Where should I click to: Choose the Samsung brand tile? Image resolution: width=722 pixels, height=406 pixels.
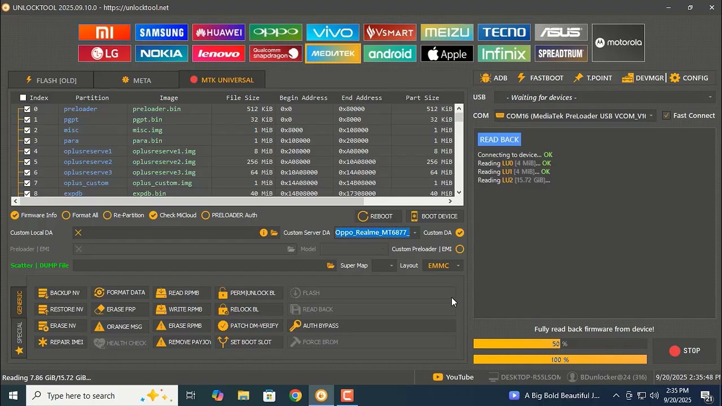tap(161, 32)
